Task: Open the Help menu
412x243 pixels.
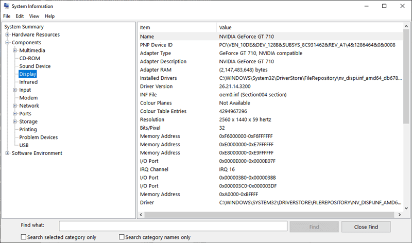Action: (x=49, y=16)
